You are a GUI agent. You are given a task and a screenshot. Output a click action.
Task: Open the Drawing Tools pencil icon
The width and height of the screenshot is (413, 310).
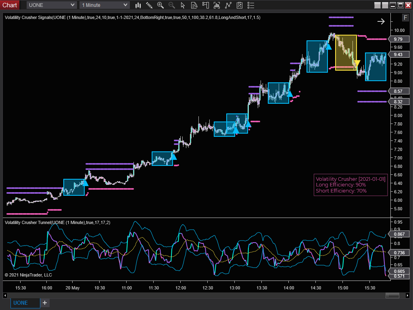(x=149, y=5)
